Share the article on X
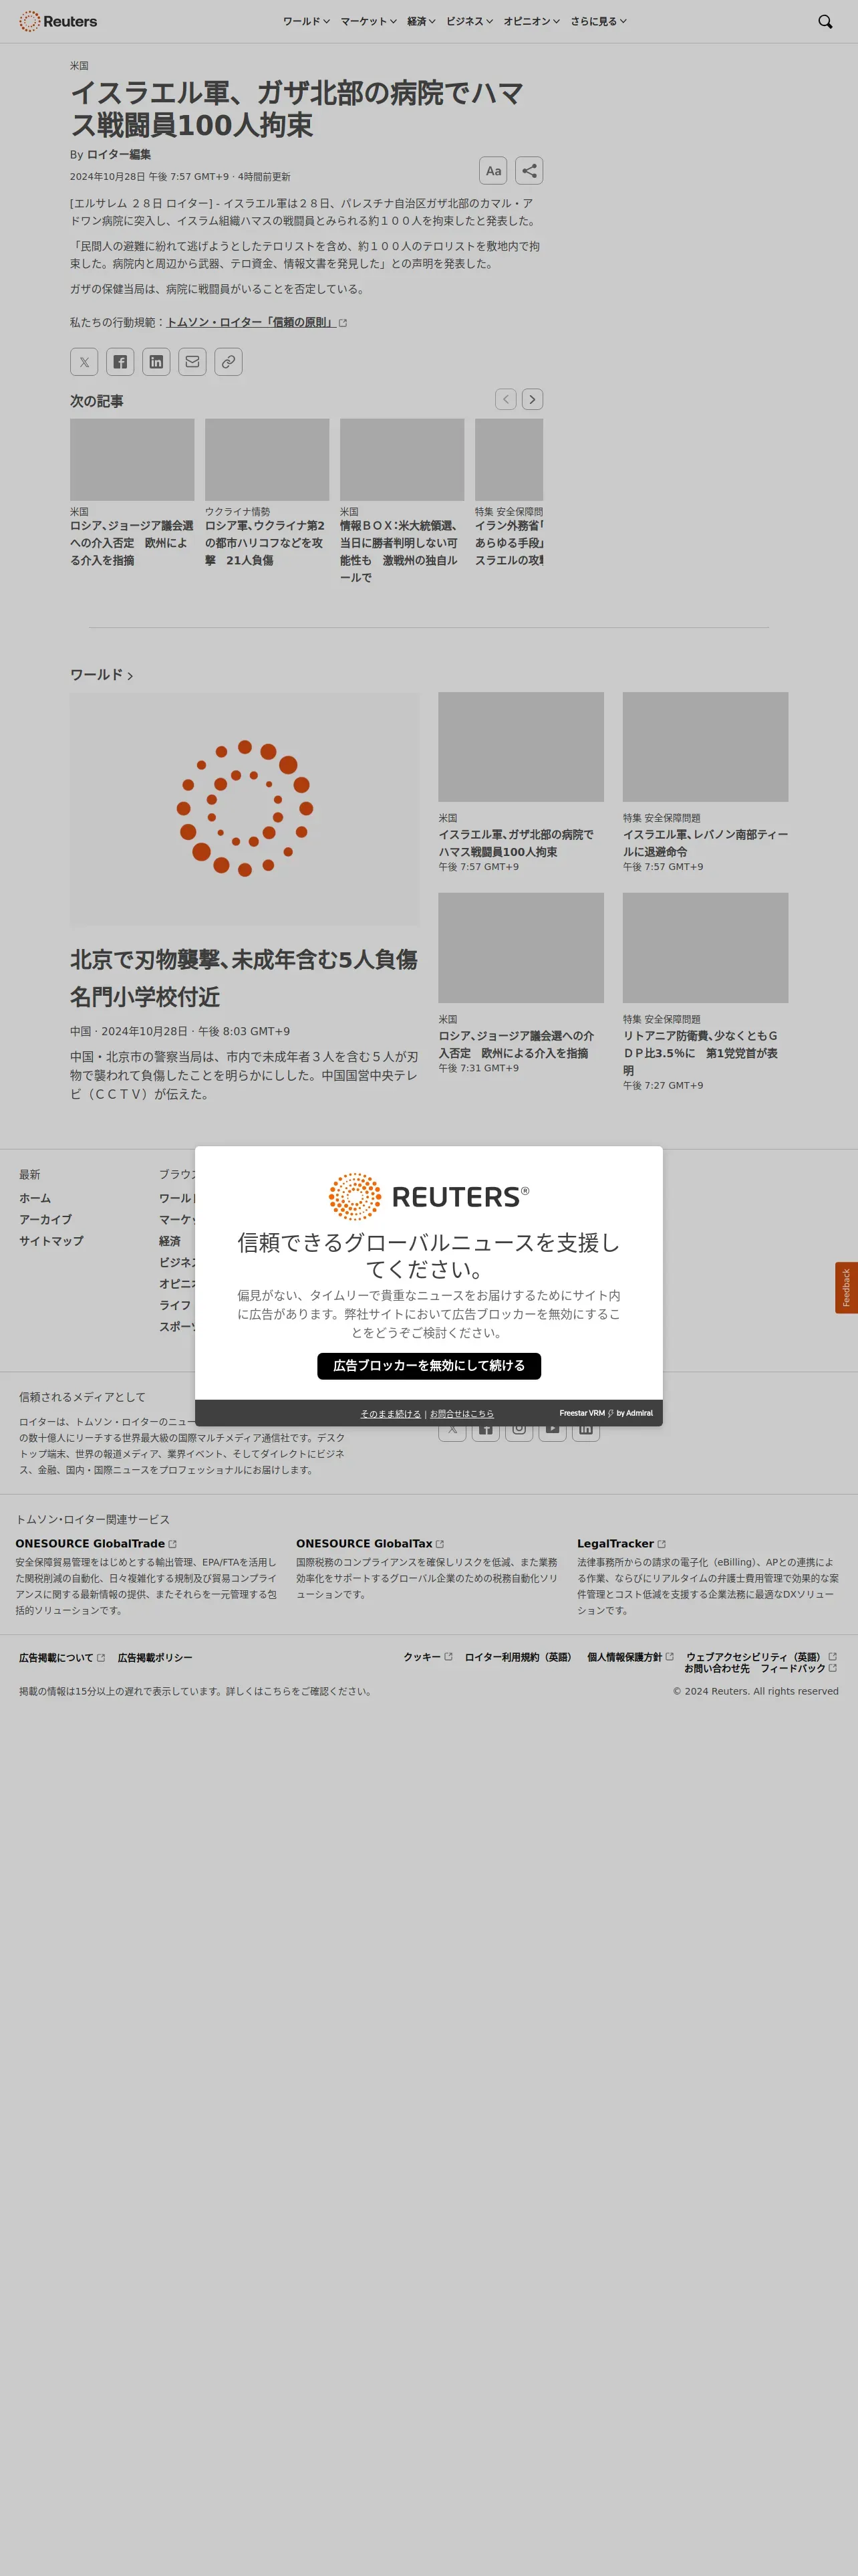This screenshot has width=858, height=2576. coord(84,362)
